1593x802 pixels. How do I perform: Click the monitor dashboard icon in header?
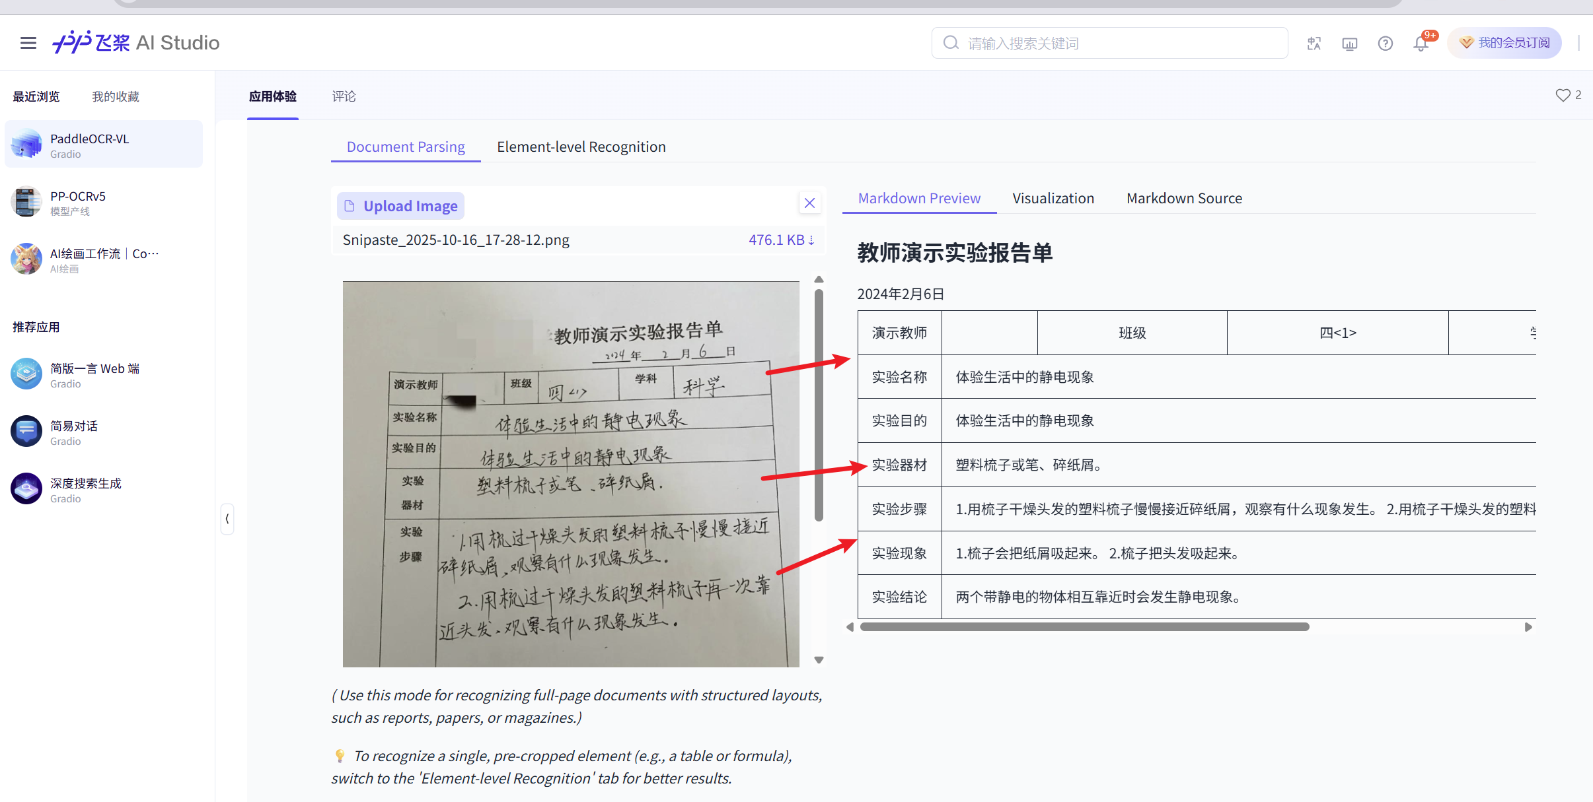1349,44
